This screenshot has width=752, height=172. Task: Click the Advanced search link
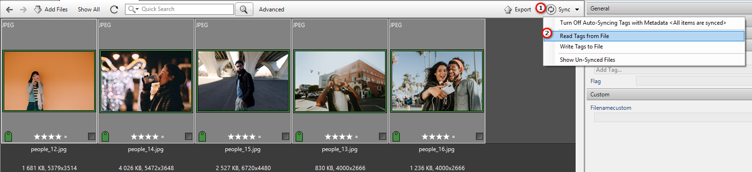point(272,10)
